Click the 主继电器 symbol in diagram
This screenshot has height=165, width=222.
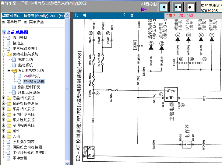point(171,94)
